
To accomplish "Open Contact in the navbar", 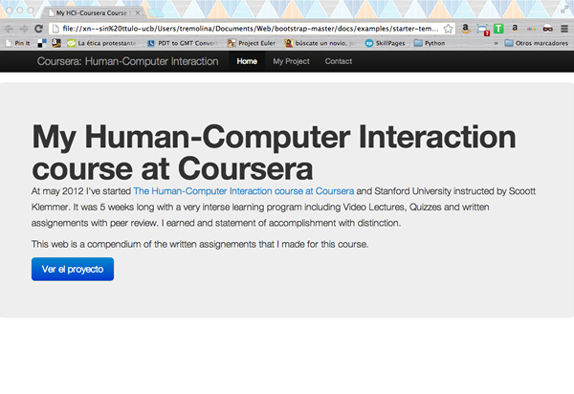I will pos(339,61).
